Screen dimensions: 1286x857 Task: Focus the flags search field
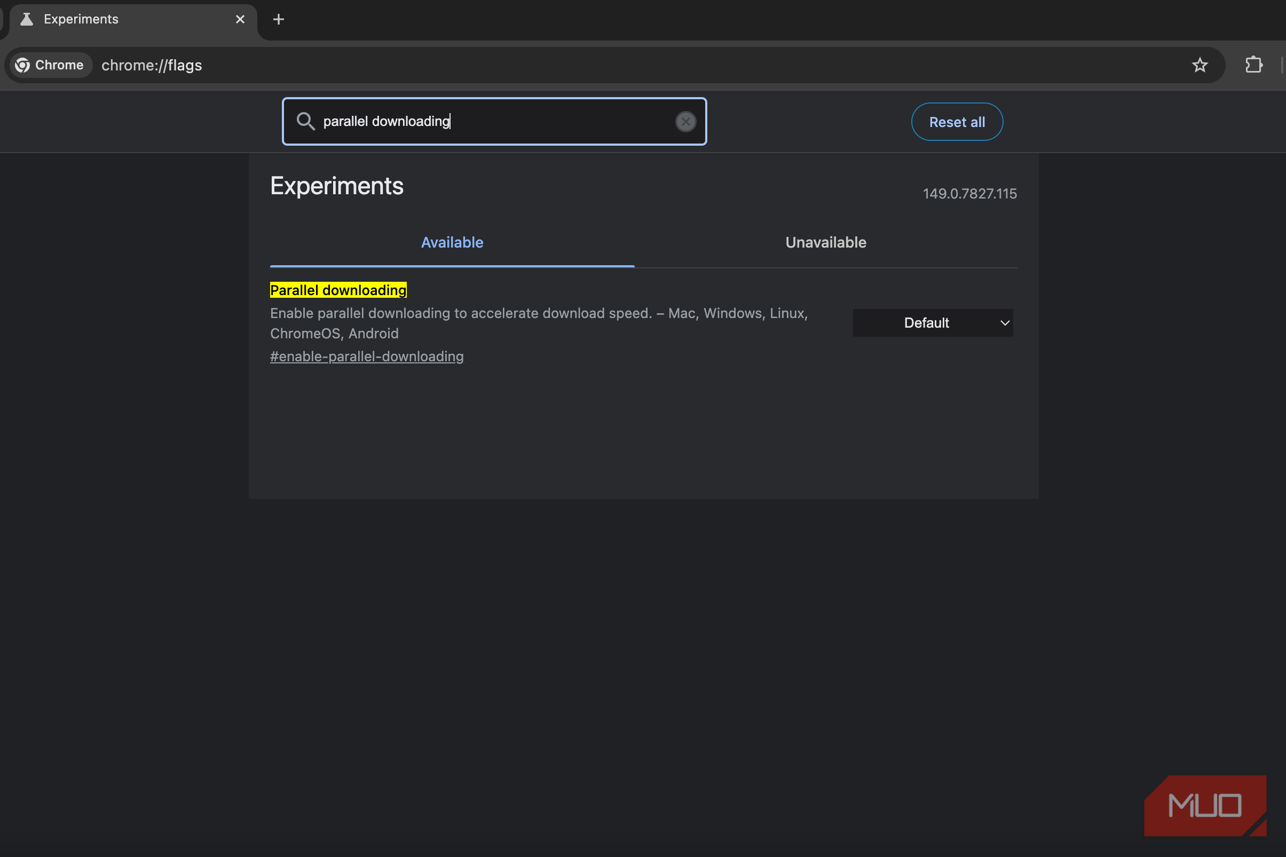click(x=494, y=121)
